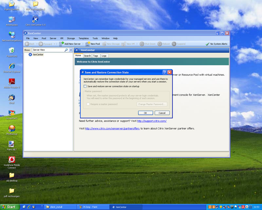
Task: Open the Templates menu
Action: (x=84, y=38)
